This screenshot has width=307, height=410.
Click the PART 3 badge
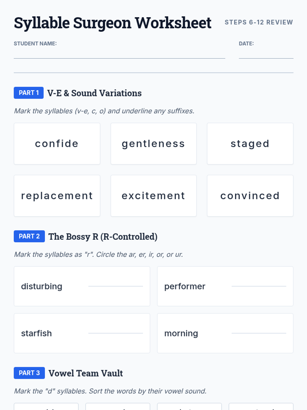point(29,373)
